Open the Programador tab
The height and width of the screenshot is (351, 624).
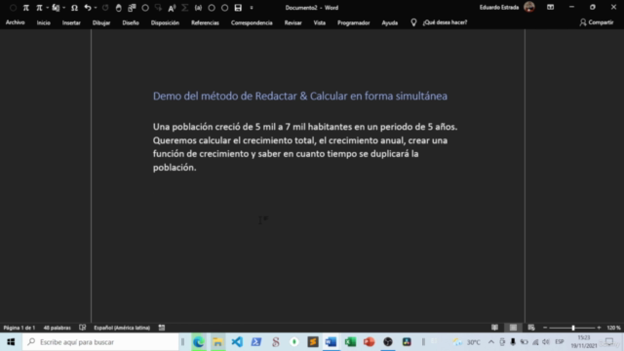pos(353,22)
